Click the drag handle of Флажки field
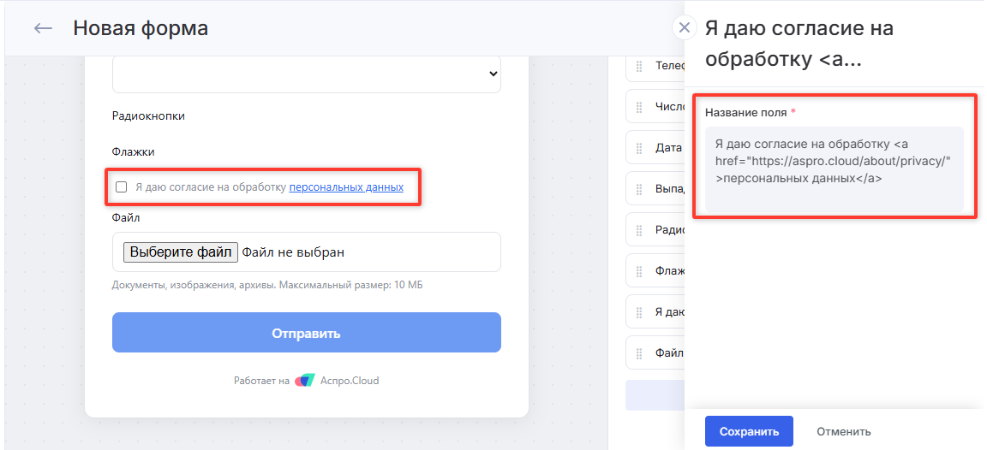987x450 pixels. point(639,271)
